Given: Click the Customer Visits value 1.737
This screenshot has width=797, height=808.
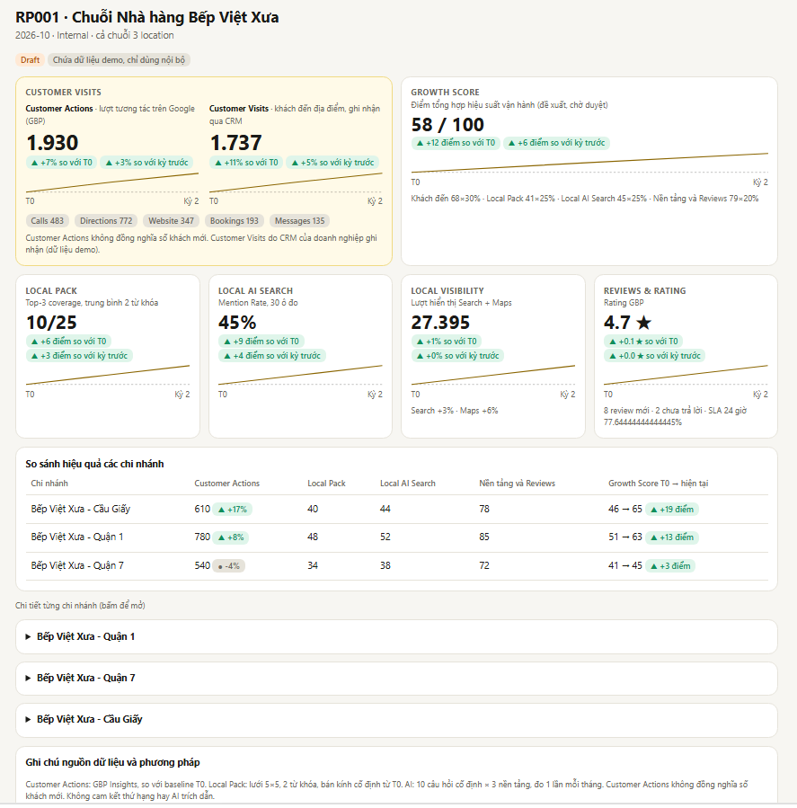Looking at the screenshot, I should 236,143.
